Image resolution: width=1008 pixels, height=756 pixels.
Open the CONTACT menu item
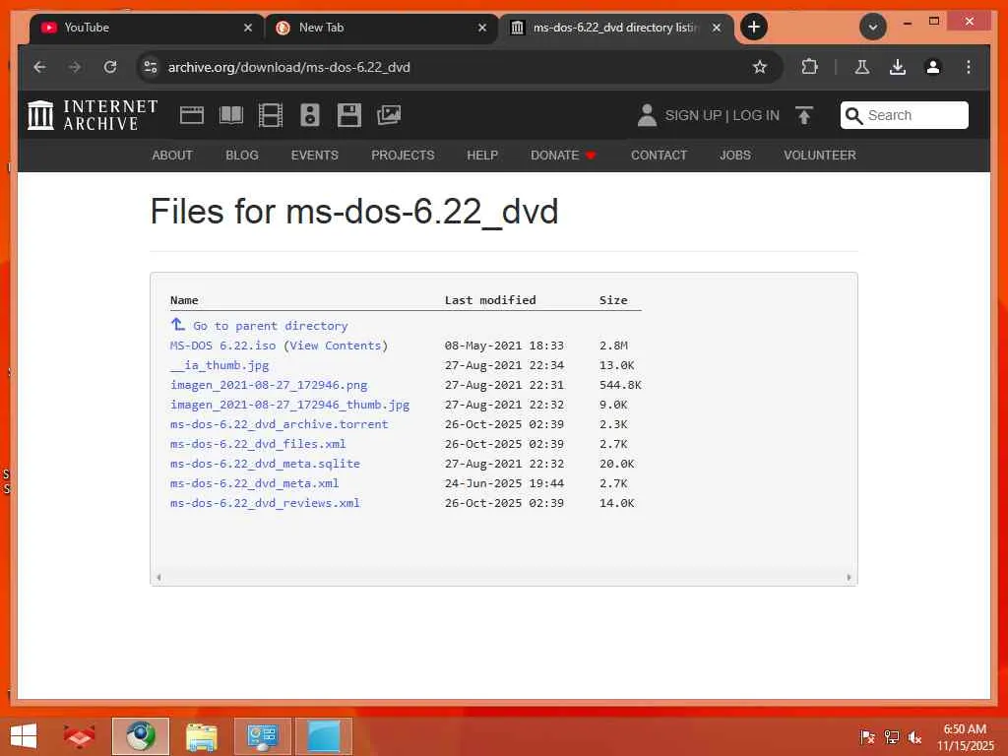click(x=659, y=156)
